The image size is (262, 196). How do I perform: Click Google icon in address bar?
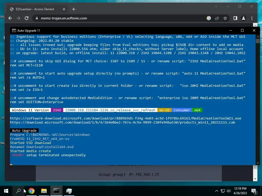pos(209,18)
